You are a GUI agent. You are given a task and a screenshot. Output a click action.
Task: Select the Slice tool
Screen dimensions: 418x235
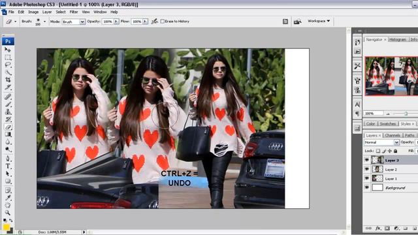coord(8,87)
